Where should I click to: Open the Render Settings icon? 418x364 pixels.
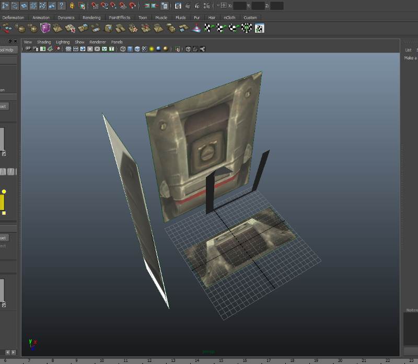click(207, 6)
